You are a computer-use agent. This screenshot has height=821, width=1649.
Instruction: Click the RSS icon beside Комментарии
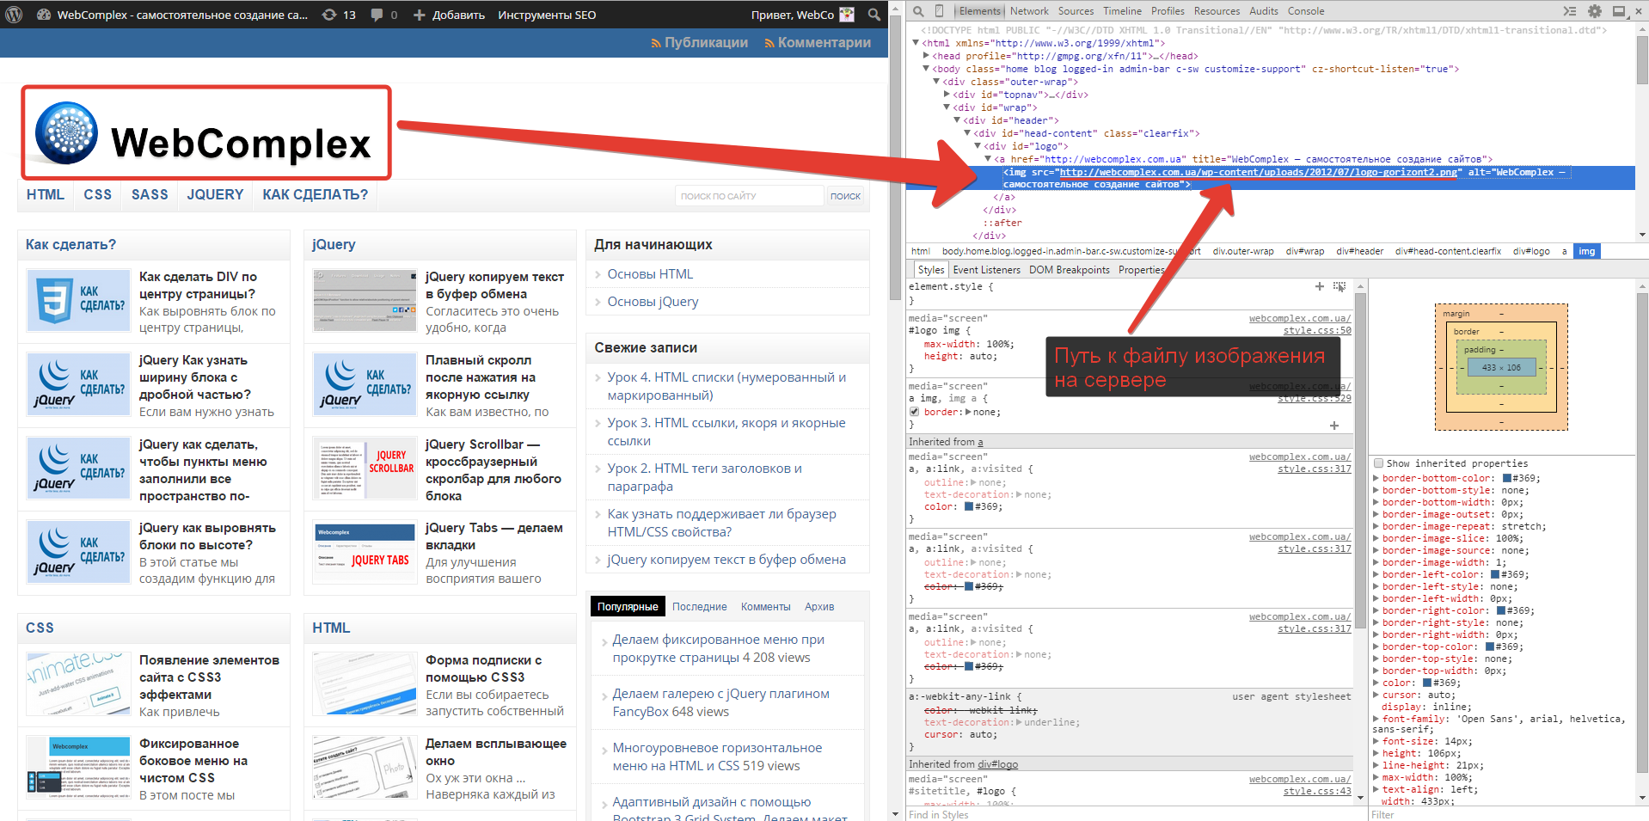click(769, 43)
